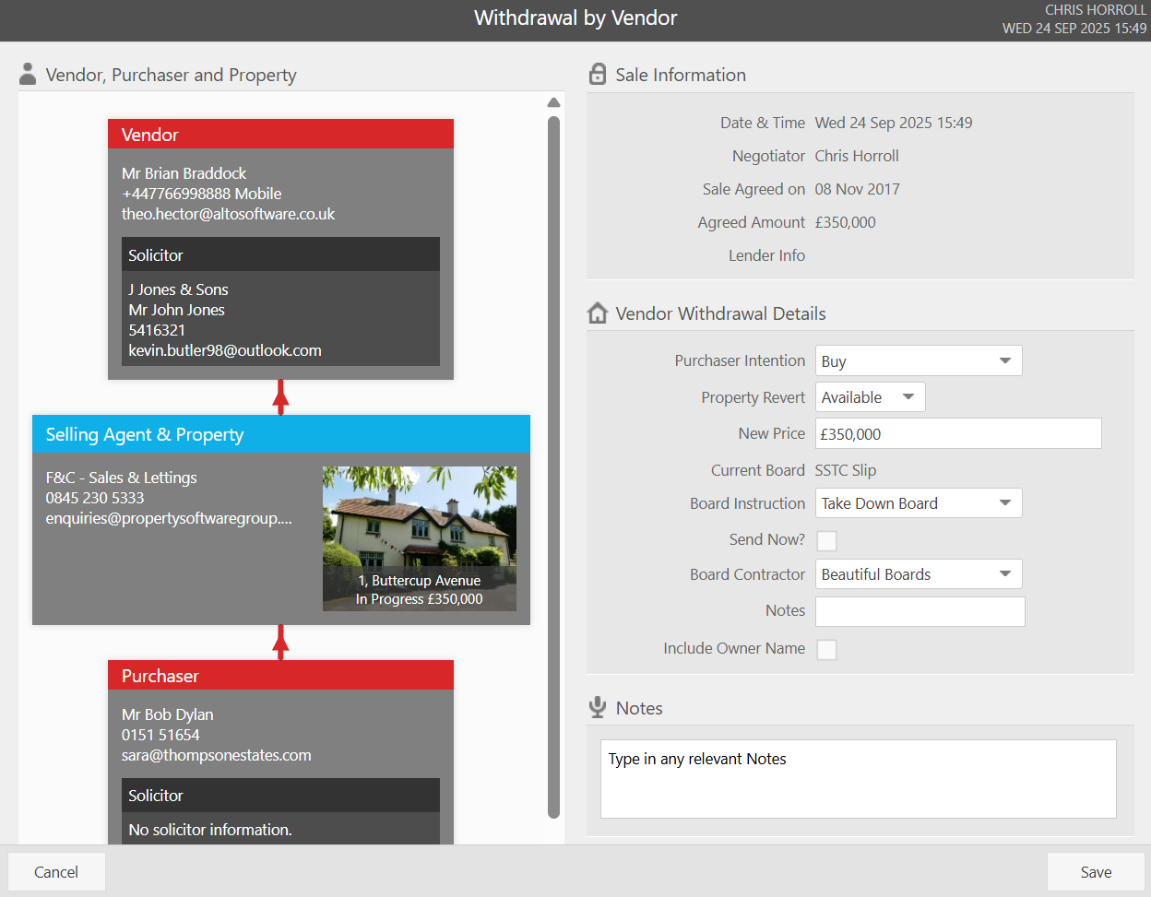The image size is (1151, 897).
Task: Click the red arrow above the Purchaser card
Action: pos(281,643)
